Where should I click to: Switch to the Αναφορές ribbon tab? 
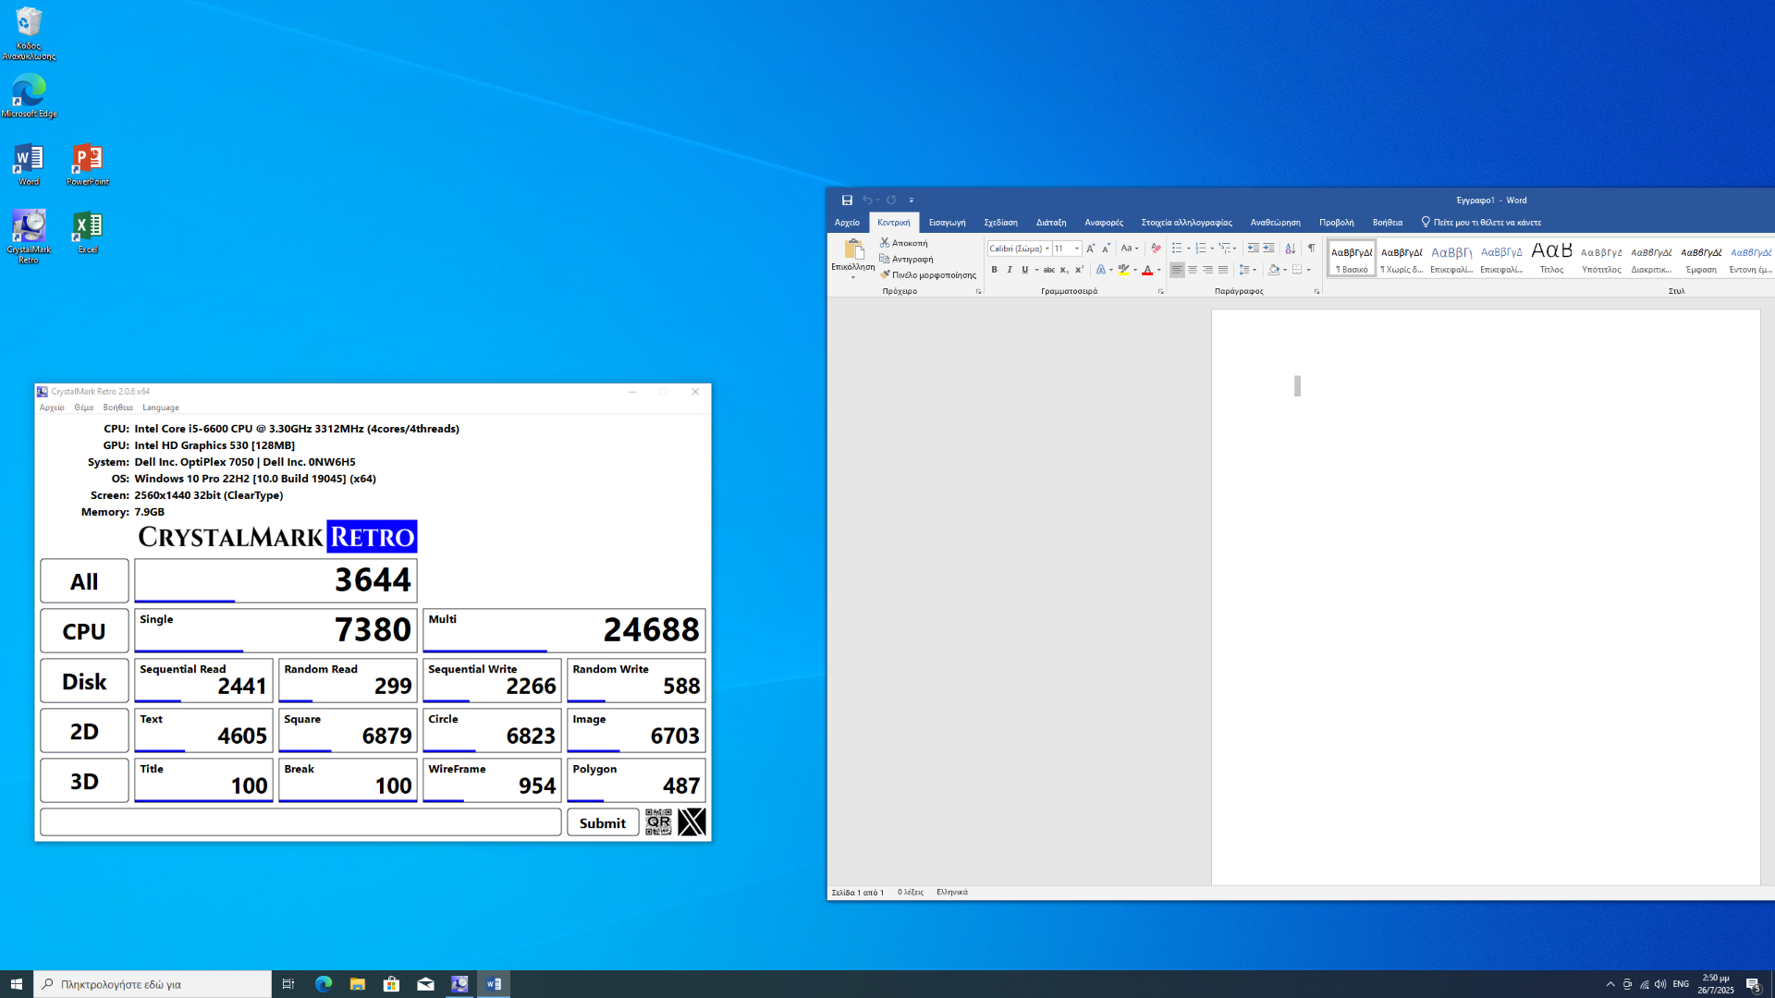(1104, 223)
